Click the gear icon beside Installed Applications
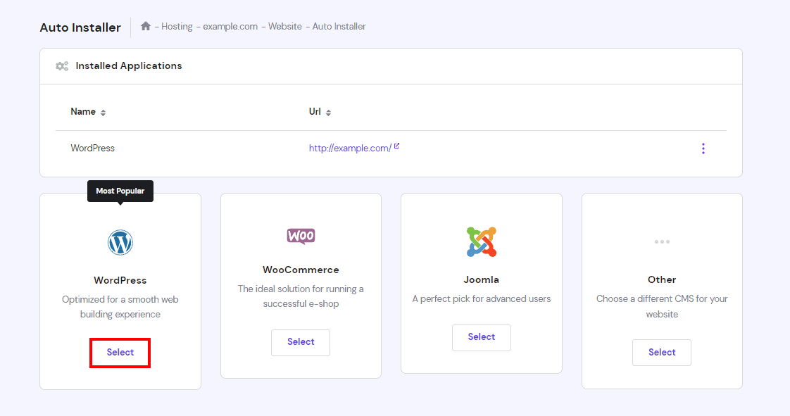The image size is (790, 416). click(x=62, y=65)
